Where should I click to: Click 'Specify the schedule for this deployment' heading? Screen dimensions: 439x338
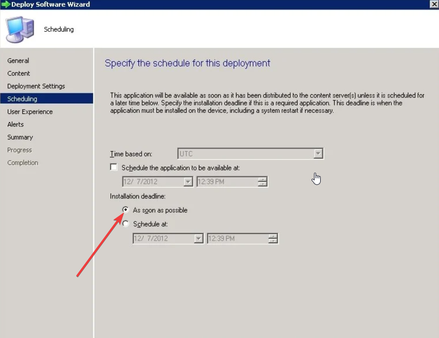pyautogui.click(x=187, y=63)
